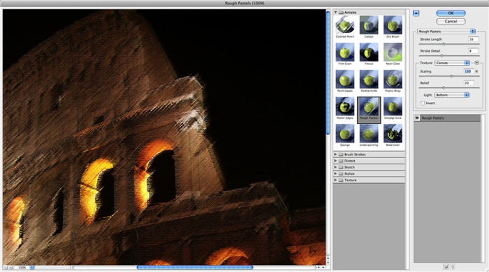This screenshot has width=489, height=272.
Task: Expand the Sketch filter category
Action: tap(336, 167)
